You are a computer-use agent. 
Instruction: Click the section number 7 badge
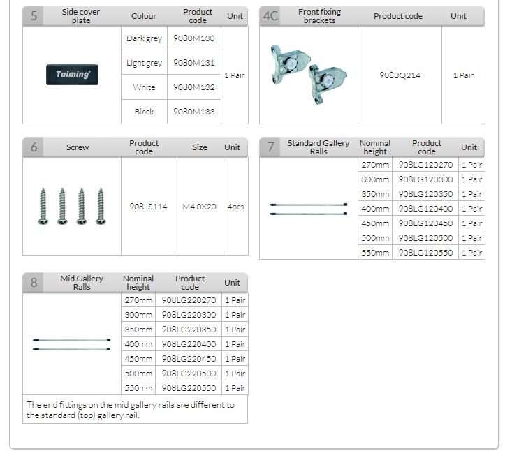[x=271, y=147]
